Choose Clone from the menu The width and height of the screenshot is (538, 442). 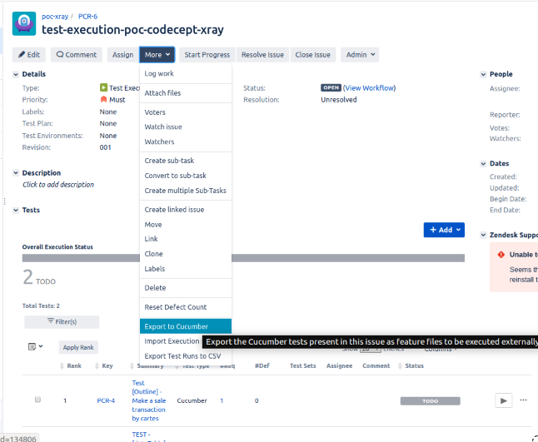186,254
